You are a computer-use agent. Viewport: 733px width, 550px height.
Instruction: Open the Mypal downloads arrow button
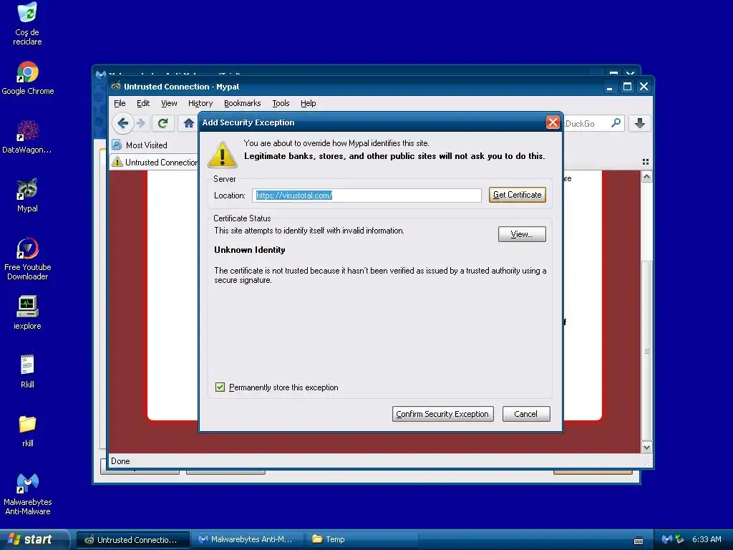(640, 123)
